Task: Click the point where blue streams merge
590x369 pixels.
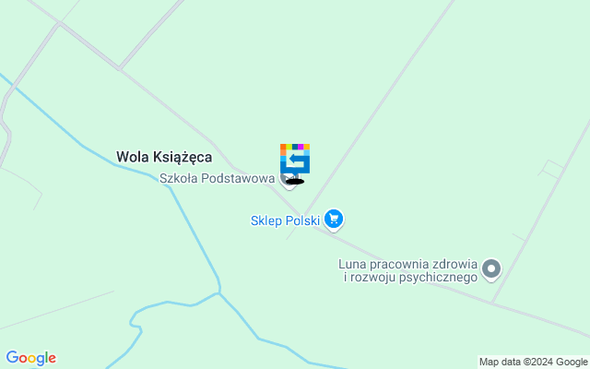Action: pos(219,293)
